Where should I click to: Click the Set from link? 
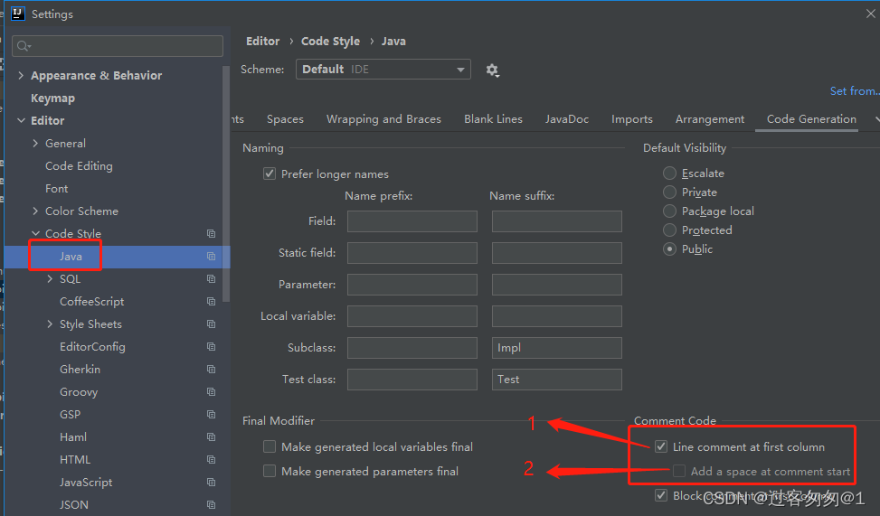tap(855, 91)
